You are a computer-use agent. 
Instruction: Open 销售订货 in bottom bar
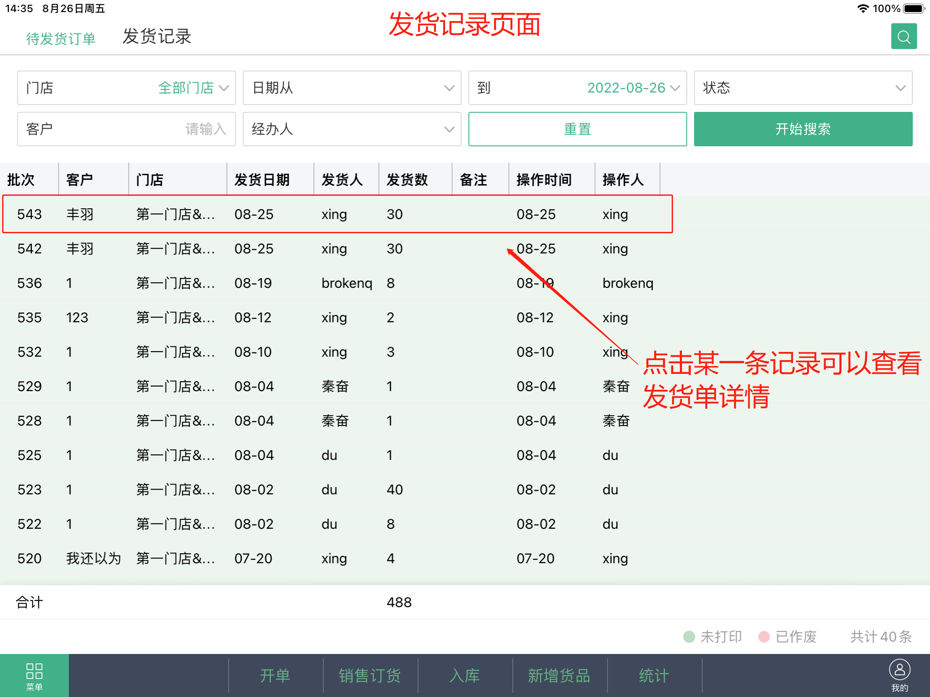coord(370,675)
